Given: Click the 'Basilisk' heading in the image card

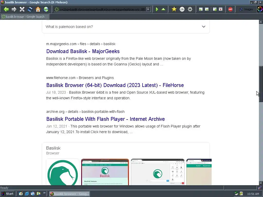Looking at the screenshot, I should [53, 148].
